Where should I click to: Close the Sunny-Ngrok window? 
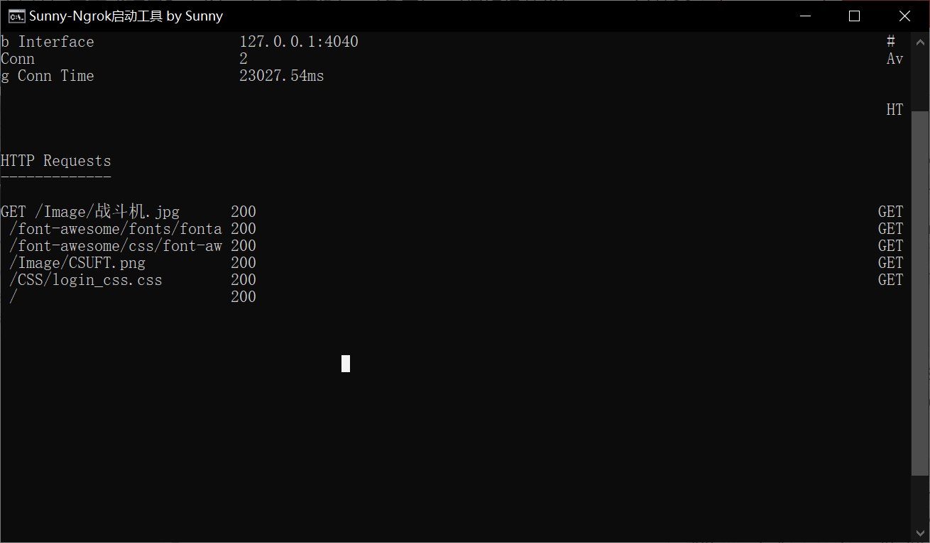pos(904,16)
